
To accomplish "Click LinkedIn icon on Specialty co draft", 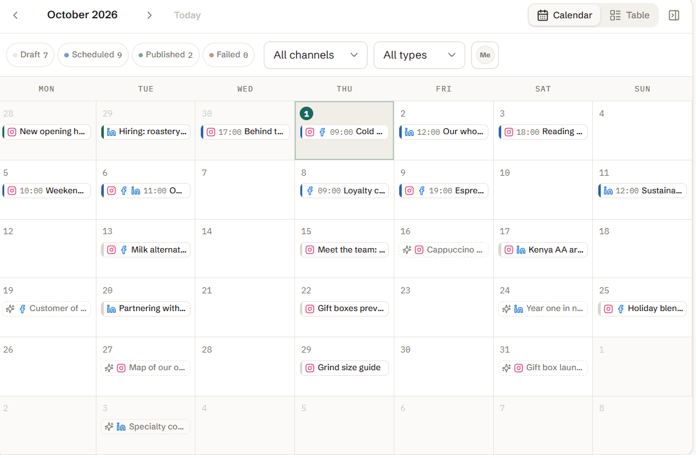I will pos(121,426).
